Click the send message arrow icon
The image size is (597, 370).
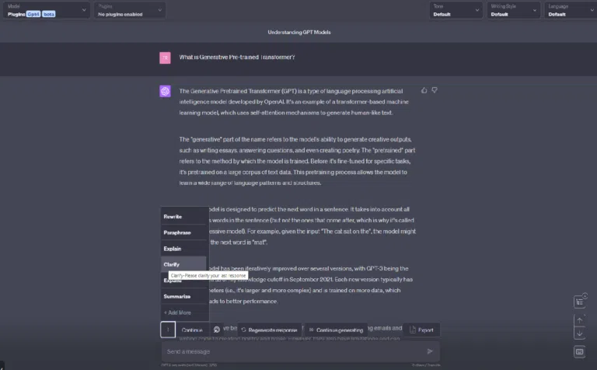coord(429,351)
